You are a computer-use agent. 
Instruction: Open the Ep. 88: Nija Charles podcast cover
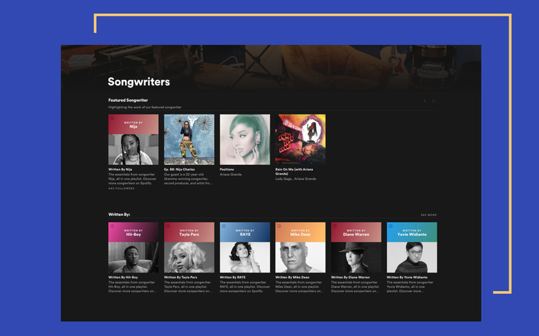(189, 139)
